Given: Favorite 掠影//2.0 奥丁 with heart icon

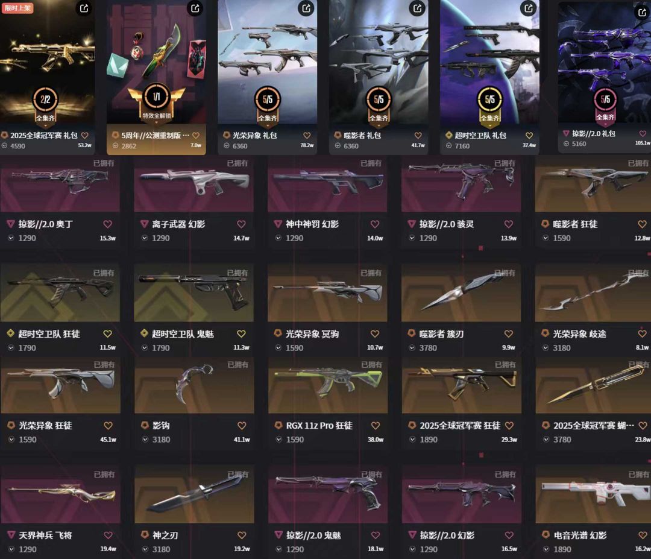Looking at the screenshot, I should coord(107,224).
